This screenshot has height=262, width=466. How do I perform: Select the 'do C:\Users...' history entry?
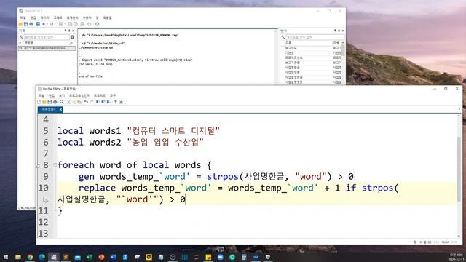click(47, 48)
